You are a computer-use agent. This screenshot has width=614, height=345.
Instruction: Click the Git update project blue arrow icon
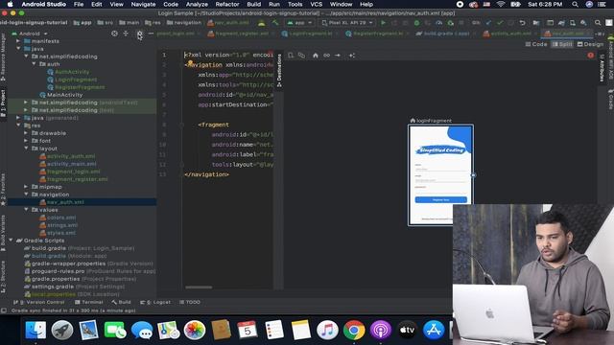pyautogui.click(x=488, y=23)
